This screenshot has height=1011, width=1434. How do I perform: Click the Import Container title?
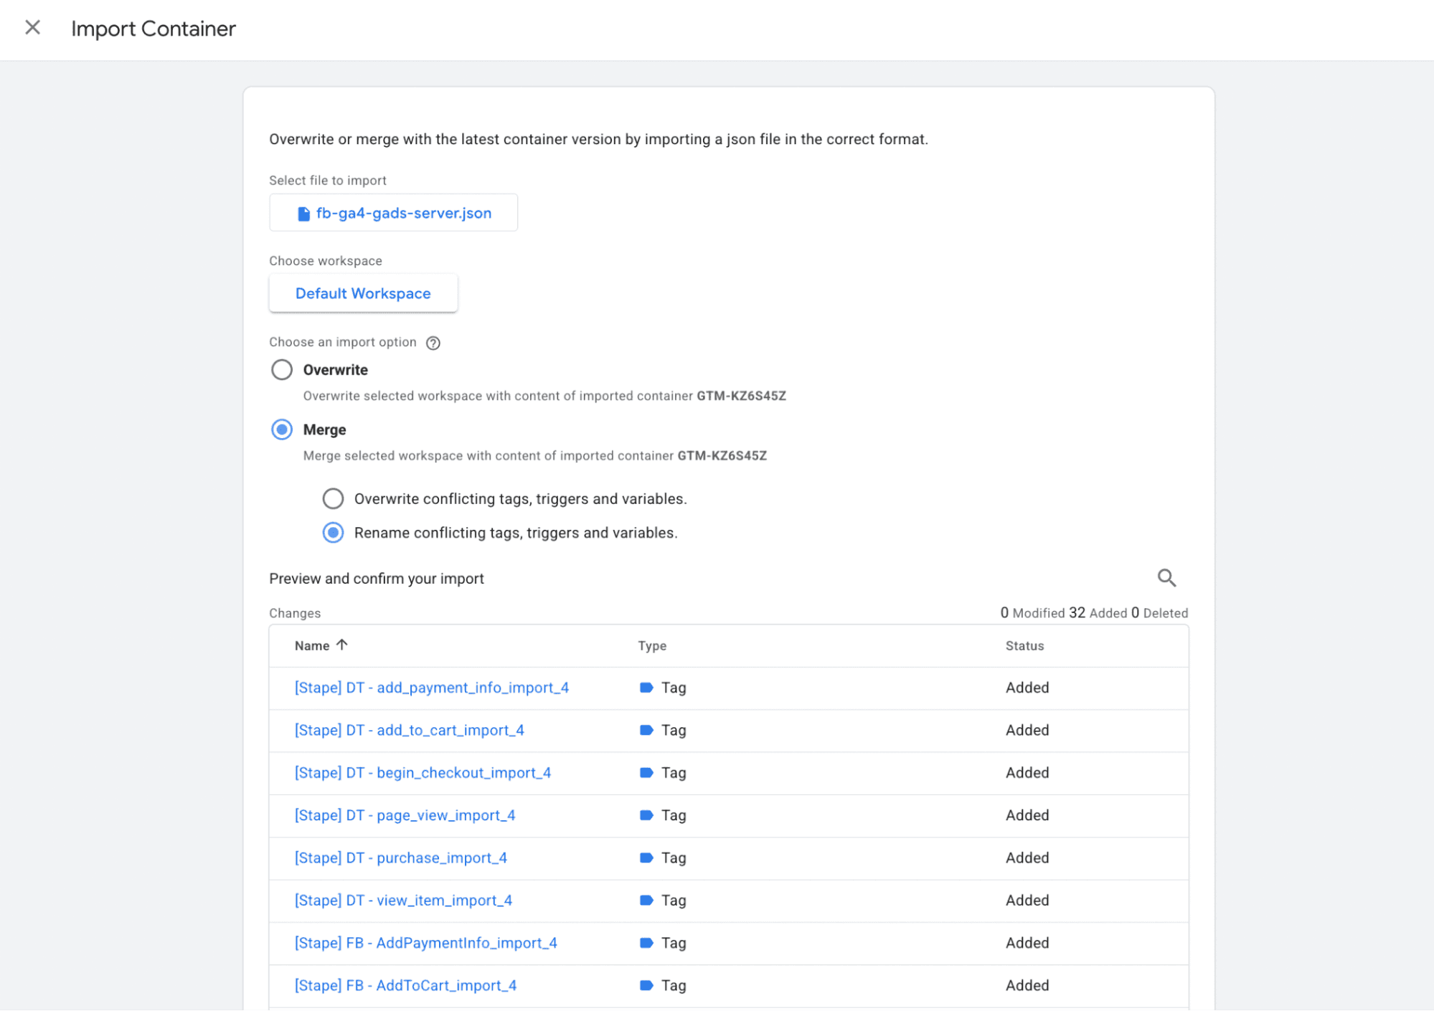point(153,29)
